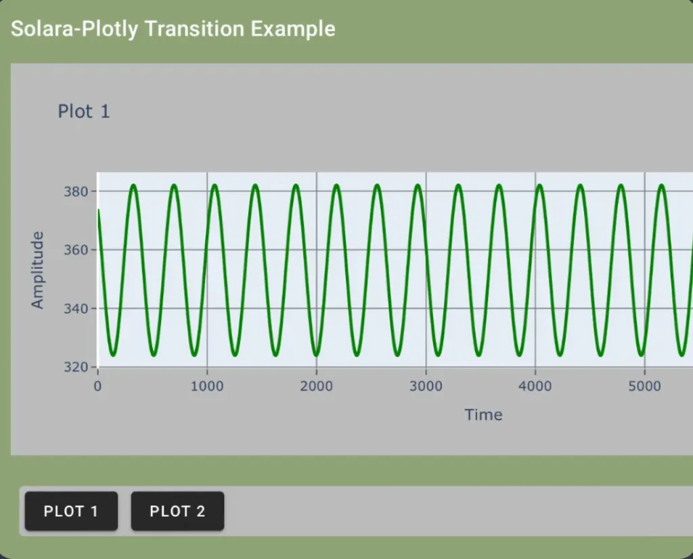
Task: Click the green curve's starting point at time 0
Action: pos(98,210)
